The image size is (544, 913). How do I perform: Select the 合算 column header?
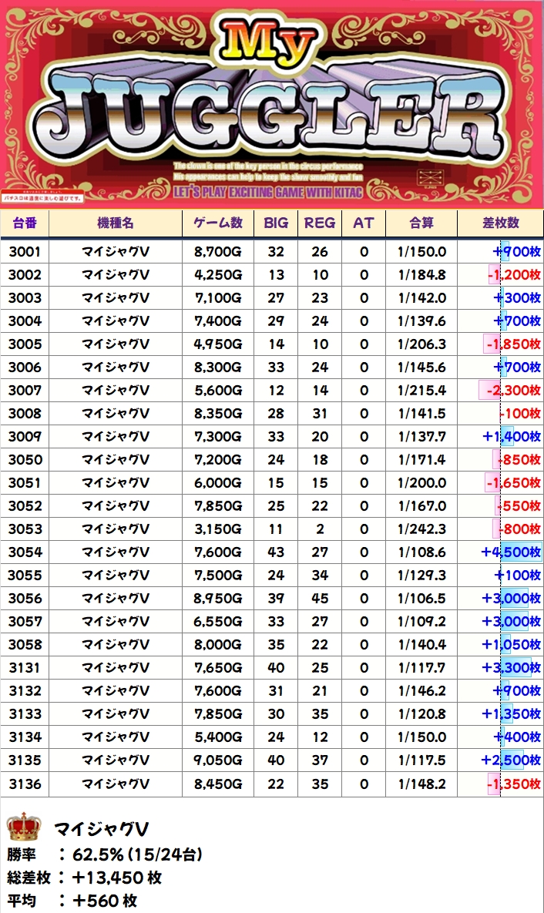[x=421, y=223]
